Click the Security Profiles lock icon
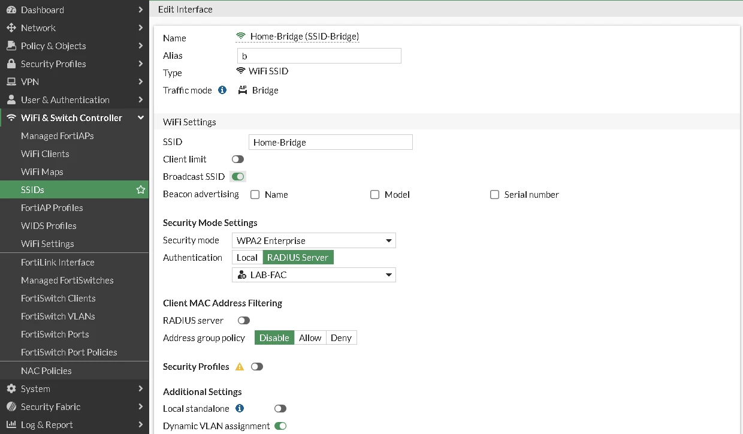743x434 pixels. (x=11, y=64)
